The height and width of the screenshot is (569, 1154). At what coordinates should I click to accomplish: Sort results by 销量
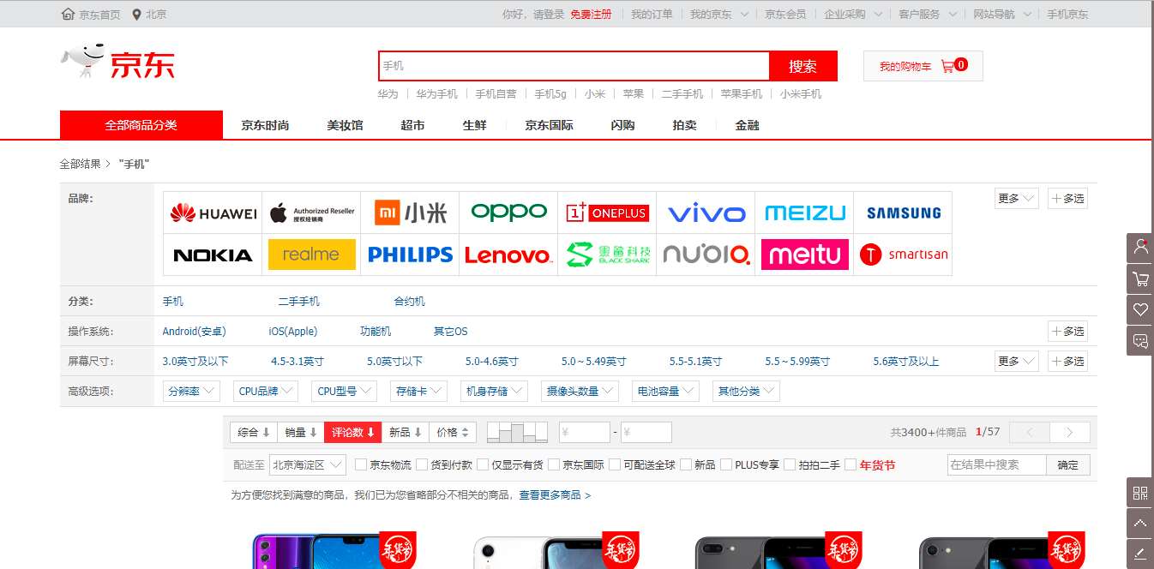coord(301,433)
